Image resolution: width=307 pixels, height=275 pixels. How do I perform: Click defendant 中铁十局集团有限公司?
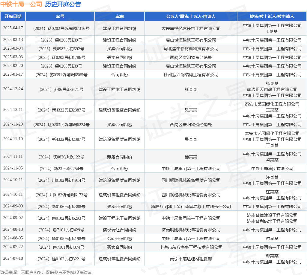(x=272, y=169)
